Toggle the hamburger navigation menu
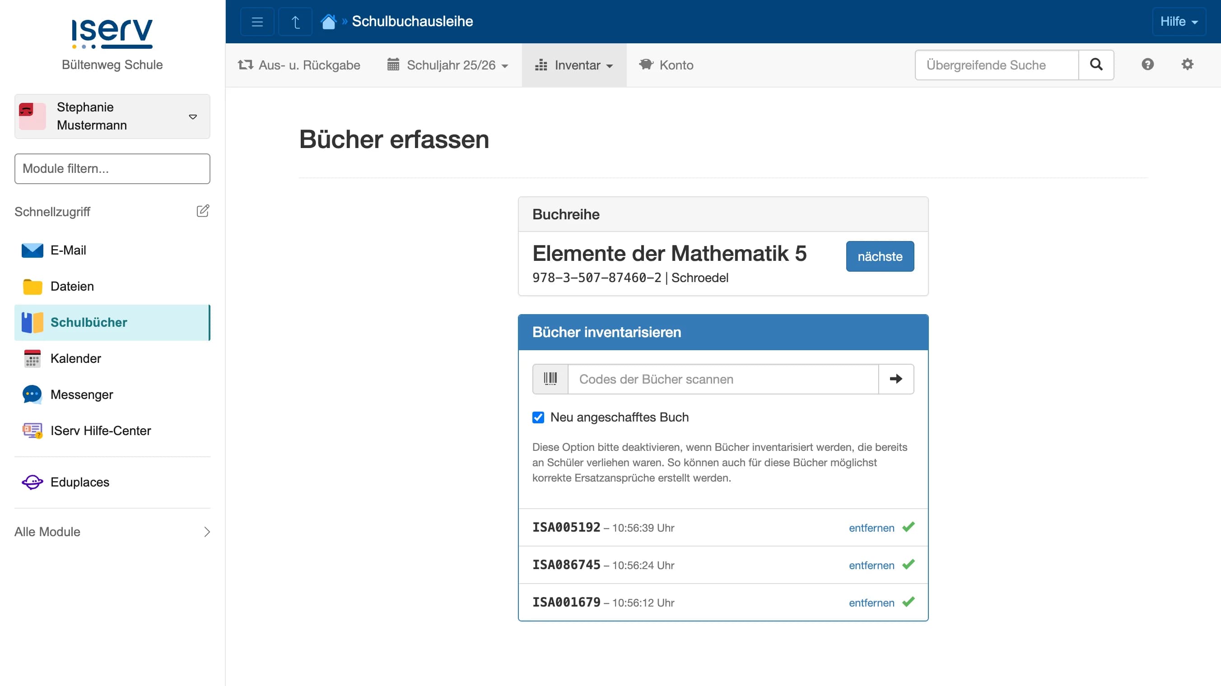 click(x=257, y=21)
